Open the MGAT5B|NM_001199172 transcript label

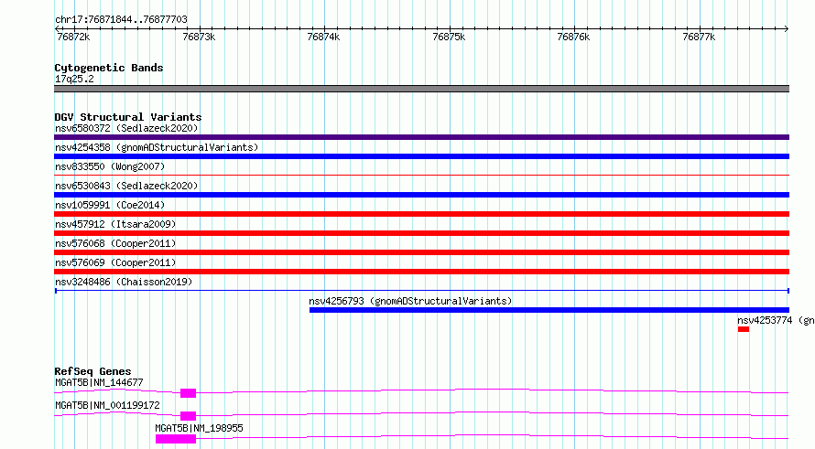click(x=107, y=405)
